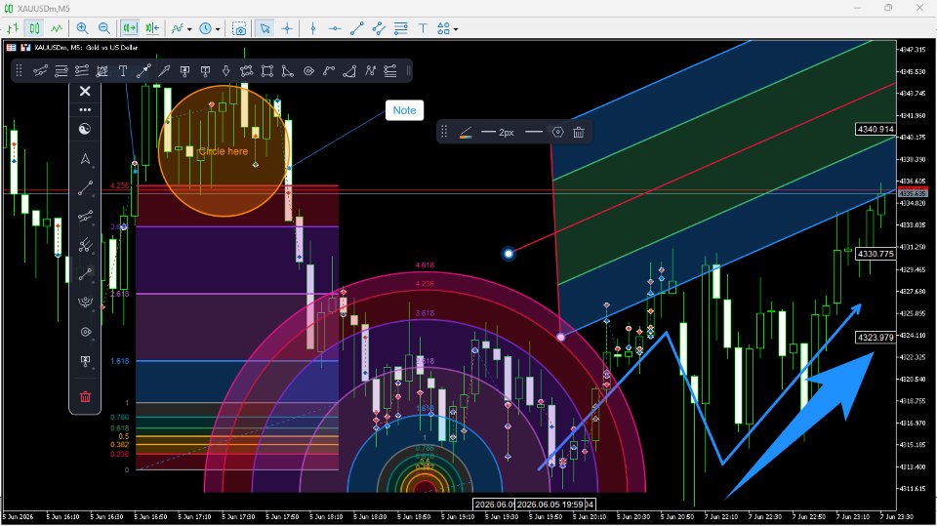Delete selected object with floating toolbar trash

pos(579,133)
